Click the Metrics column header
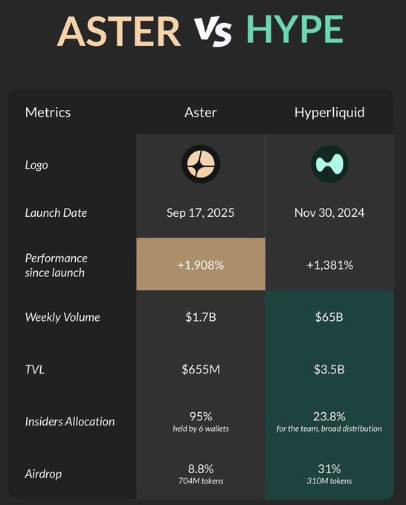This screenshot has width=406, height=505. point(48,112)
